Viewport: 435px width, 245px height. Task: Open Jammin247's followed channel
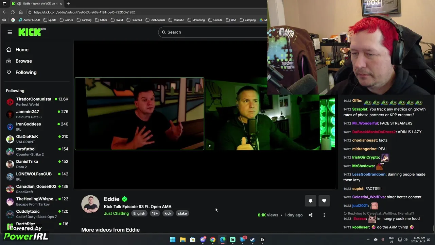(x=37, y=114)
